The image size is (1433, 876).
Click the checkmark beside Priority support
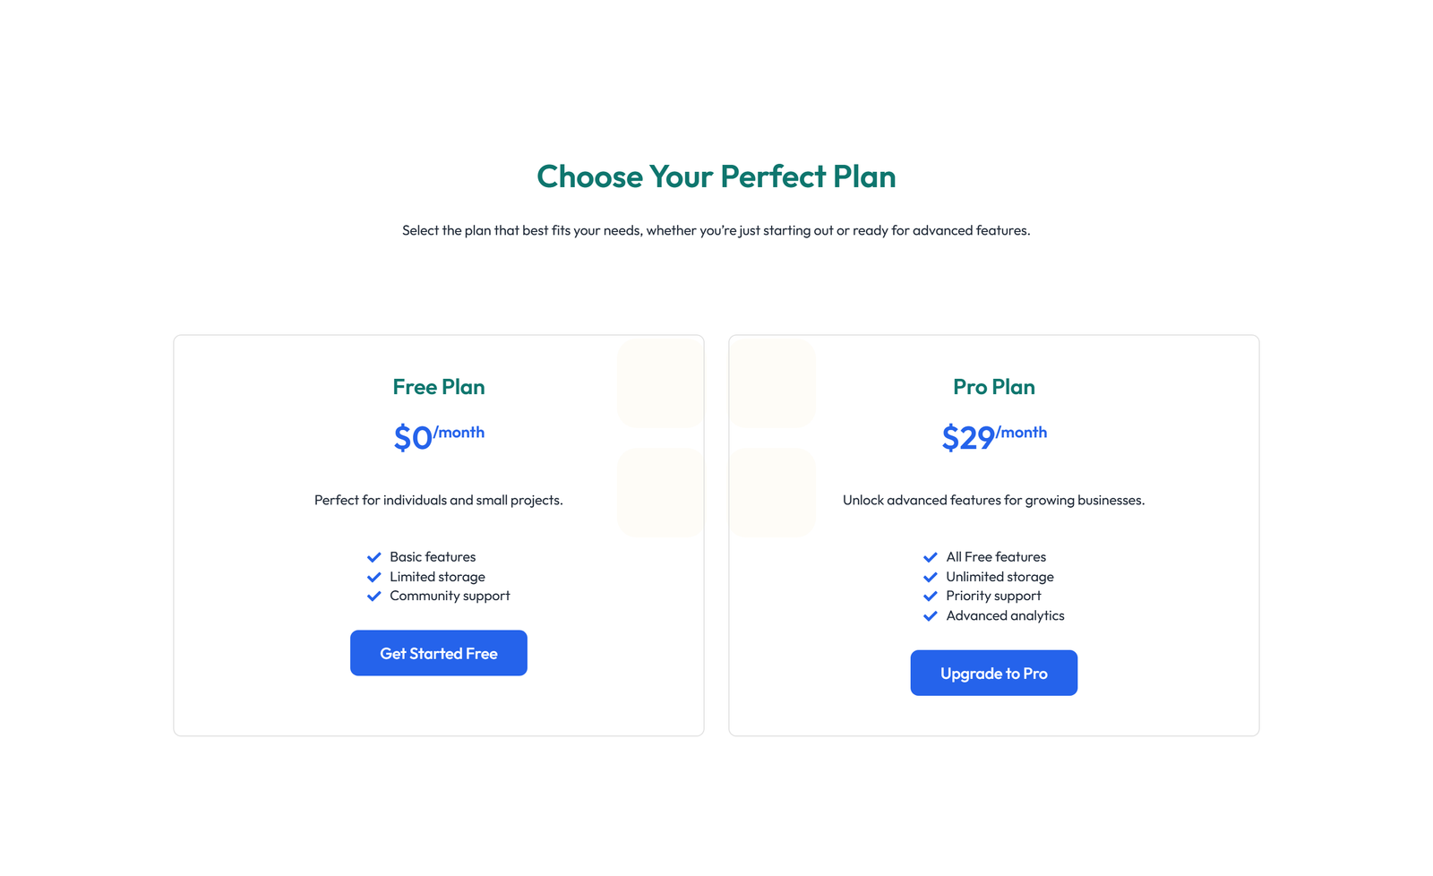pyautogui.click(x=931, y=596)
